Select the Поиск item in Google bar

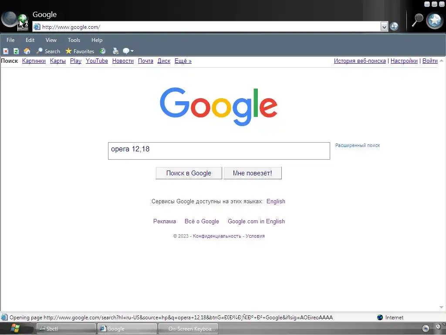(10, 61)
